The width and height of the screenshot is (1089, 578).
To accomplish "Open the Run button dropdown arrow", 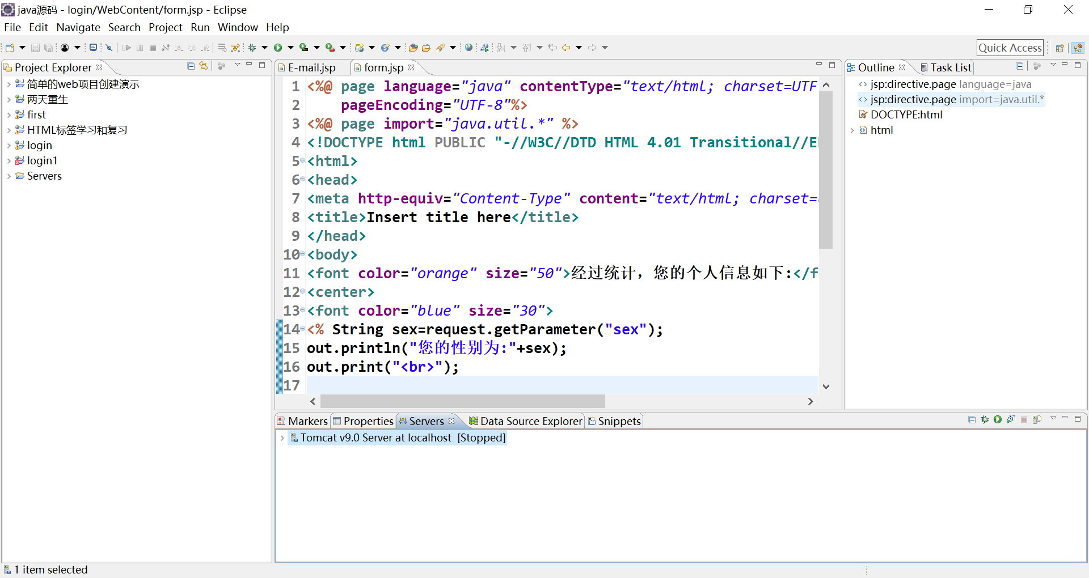I will [x=290, y=48].
